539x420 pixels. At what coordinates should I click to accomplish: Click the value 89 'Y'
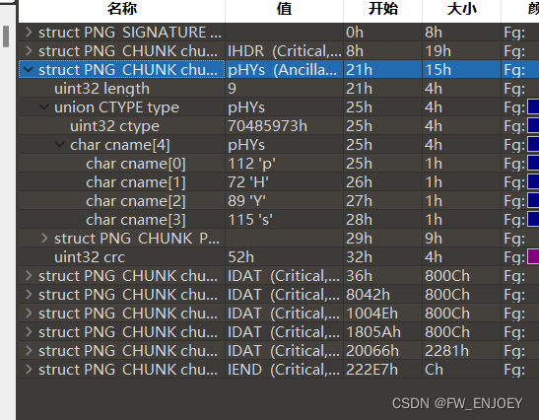click(246, 201)
